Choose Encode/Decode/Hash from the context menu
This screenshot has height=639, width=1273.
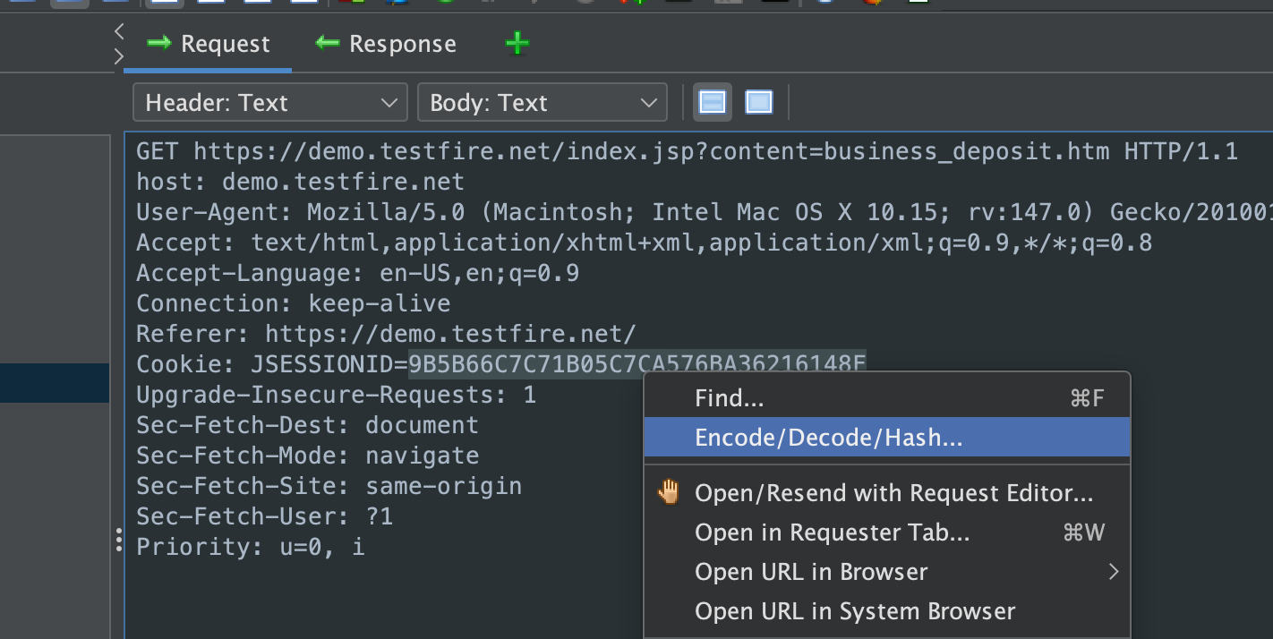click(828, 437)
